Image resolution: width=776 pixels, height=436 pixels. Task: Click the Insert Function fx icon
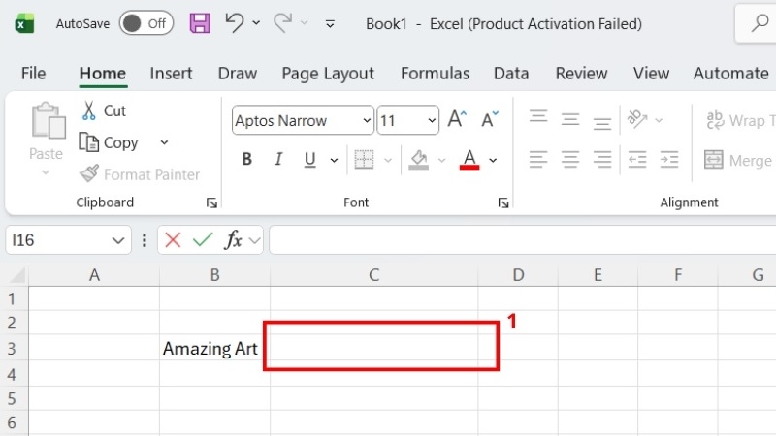click(233, 240)
